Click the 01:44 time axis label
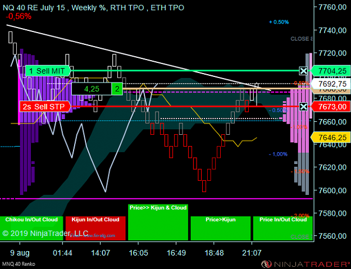Screen dimensions: 351x269 click(x=62, y=253)
